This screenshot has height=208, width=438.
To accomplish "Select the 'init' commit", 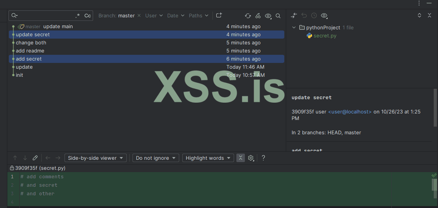I will pos(147,75).
